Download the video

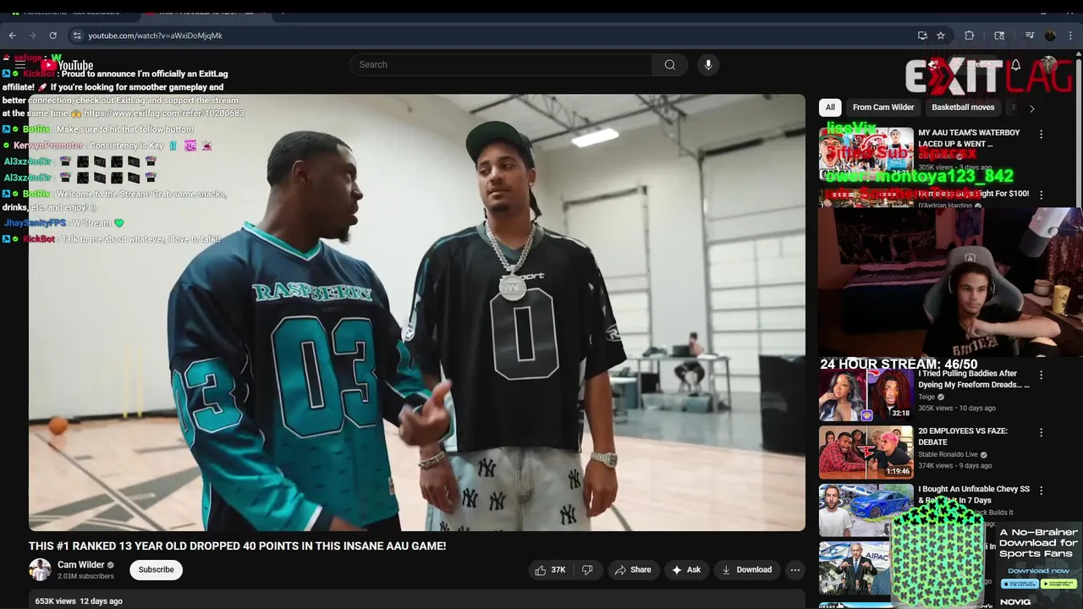pos(746,570)
